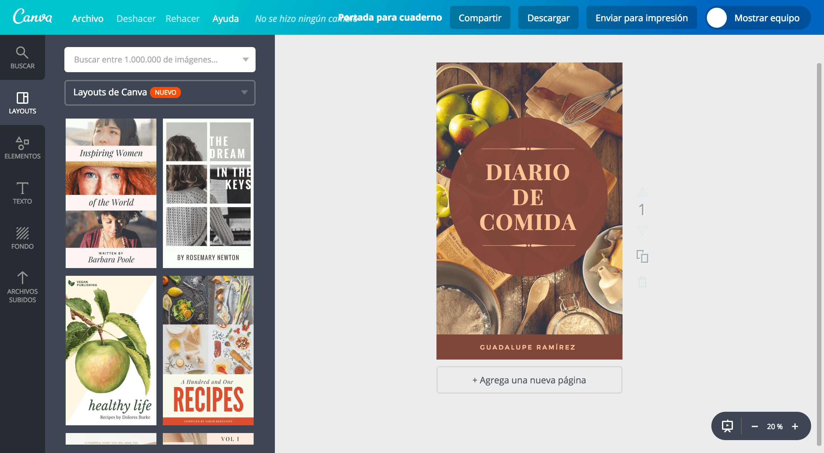Open the Archivo menu
Screen dimensions: 824x453
(88, 18)
